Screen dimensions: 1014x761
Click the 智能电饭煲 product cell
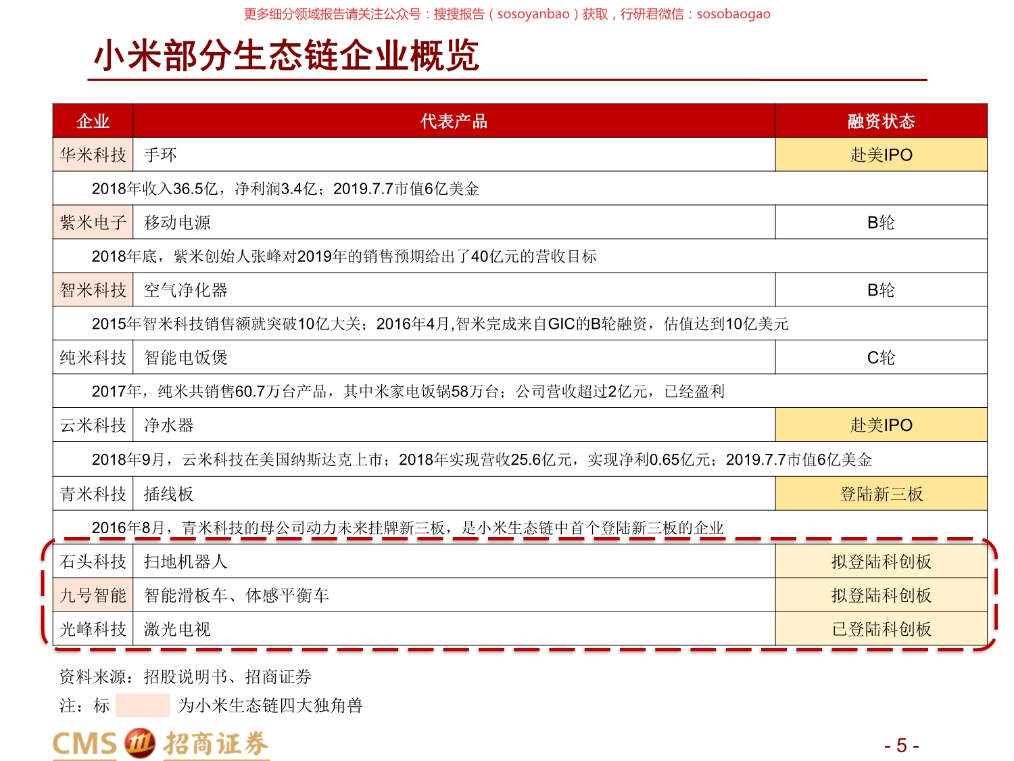pos(454,357)
